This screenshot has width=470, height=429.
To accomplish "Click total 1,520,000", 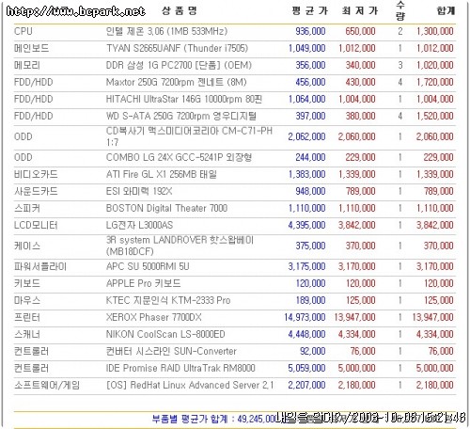I will coord(434,116).
